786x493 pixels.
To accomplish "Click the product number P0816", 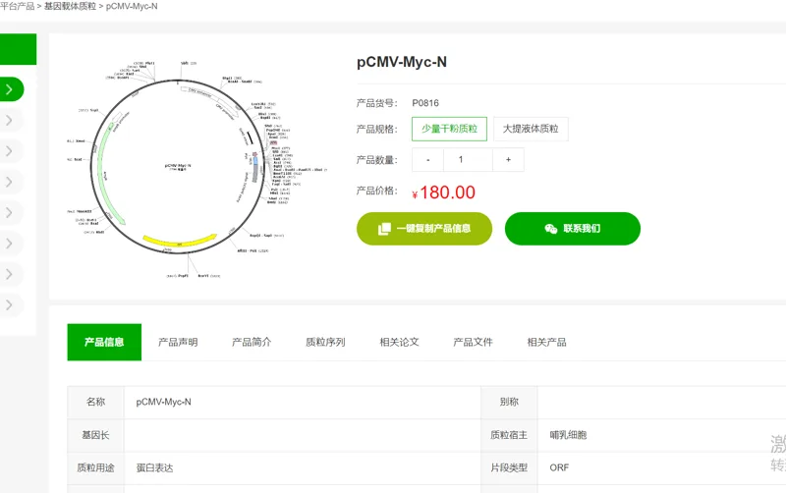I will pos(425,103).
